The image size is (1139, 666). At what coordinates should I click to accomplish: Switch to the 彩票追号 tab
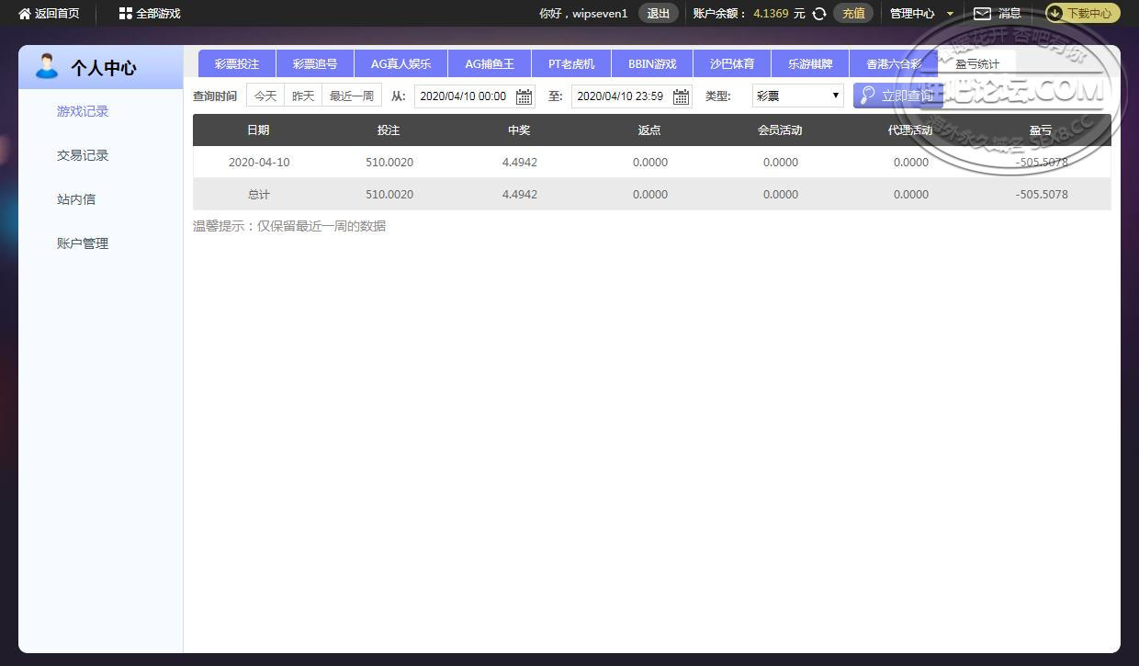pyautogui.click(x=315, y=64)
